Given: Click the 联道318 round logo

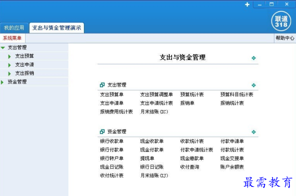Looking at the screenshot, I should pyautogui.click(x=281, y=21).
